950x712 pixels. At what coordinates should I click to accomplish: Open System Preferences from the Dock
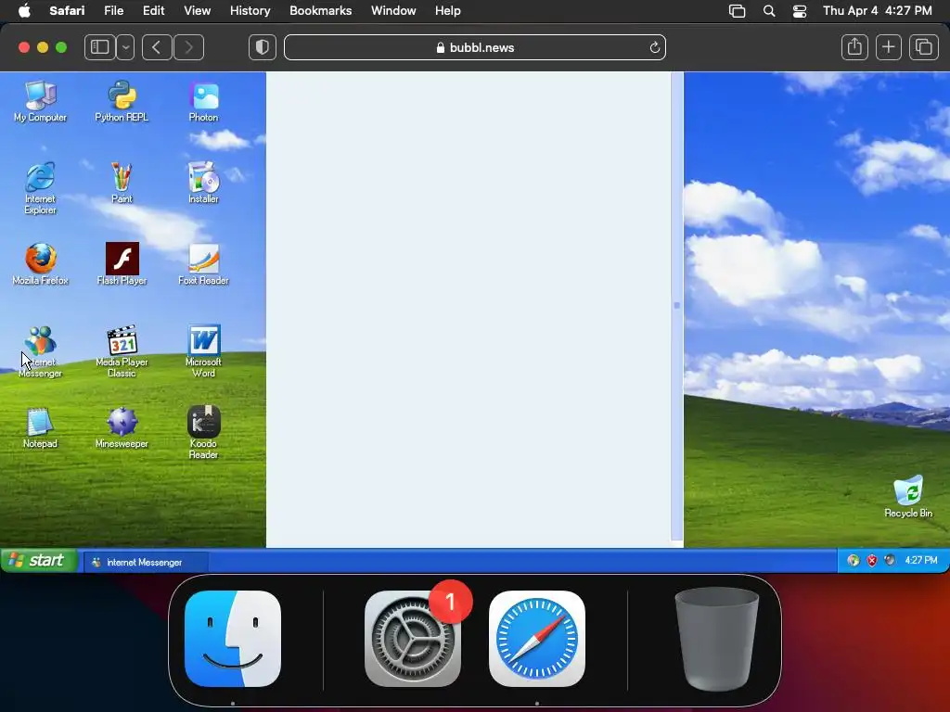coord(413,639)
